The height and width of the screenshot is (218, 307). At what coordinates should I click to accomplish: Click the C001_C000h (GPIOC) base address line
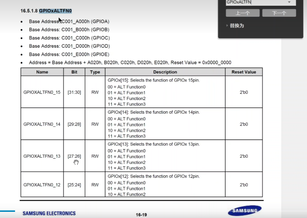(x=69, y=38)
